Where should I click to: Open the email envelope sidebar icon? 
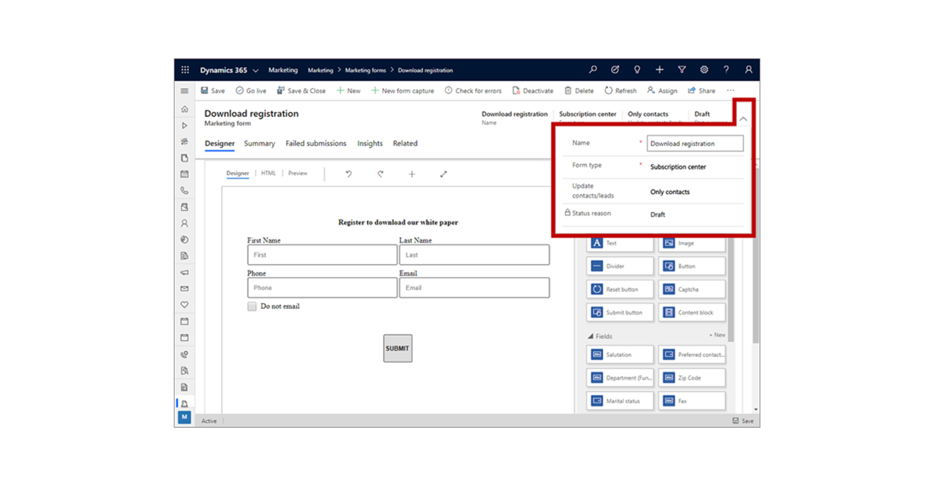click(184, 289)
